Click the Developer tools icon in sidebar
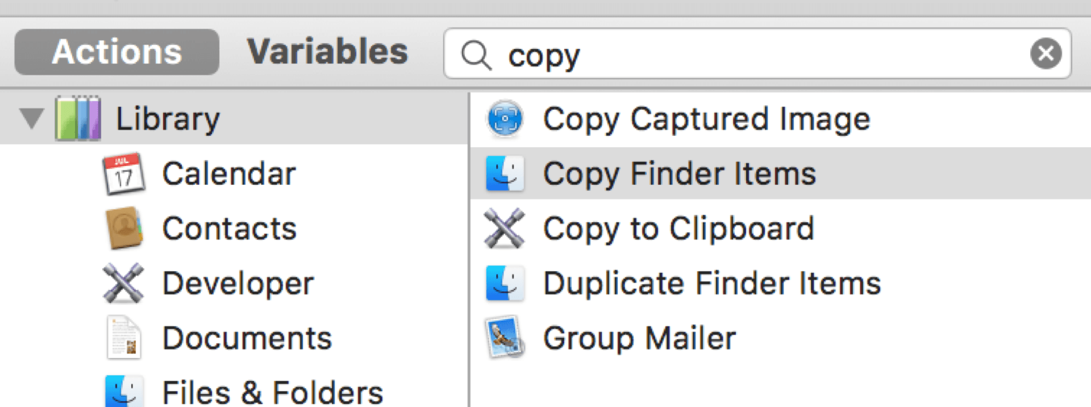Viewport: 1091px width, 407px height. tap(123, 283)
